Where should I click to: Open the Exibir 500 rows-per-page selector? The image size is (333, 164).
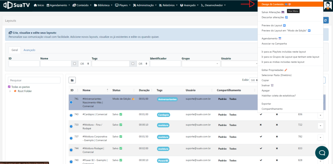[253, 80]
